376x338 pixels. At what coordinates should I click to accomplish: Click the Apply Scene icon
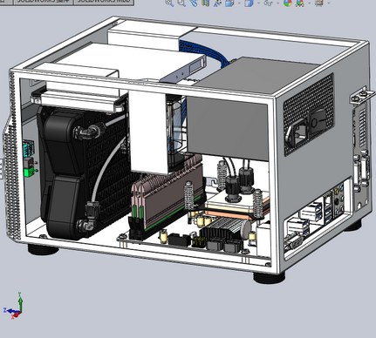point(300,3)
